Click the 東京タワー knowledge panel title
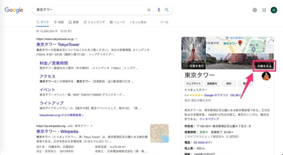Image resolution: width=283 pixels, height=155 pixels. [200, 75]
